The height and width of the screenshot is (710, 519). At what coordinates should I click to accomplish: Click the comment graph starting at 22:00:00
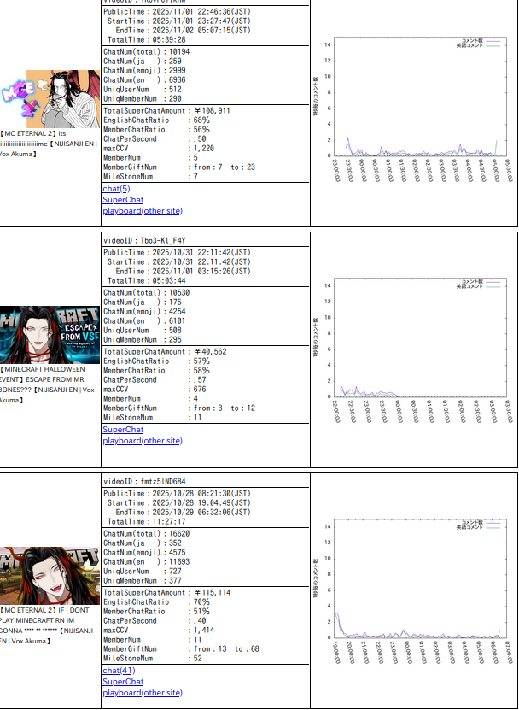pos(413,351)
